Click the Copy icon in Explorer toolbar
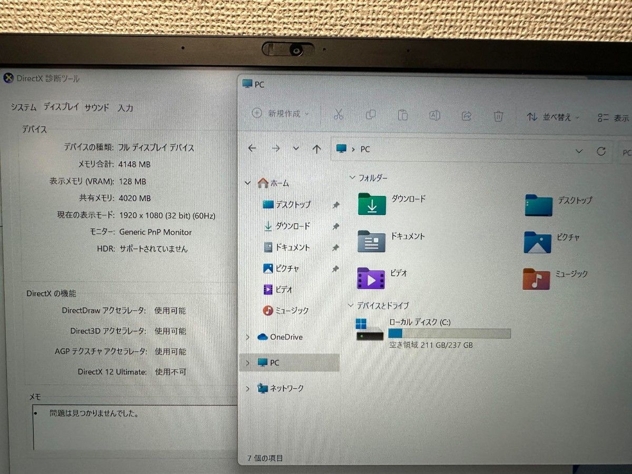 pyautogui.click(x=371, y=114)
